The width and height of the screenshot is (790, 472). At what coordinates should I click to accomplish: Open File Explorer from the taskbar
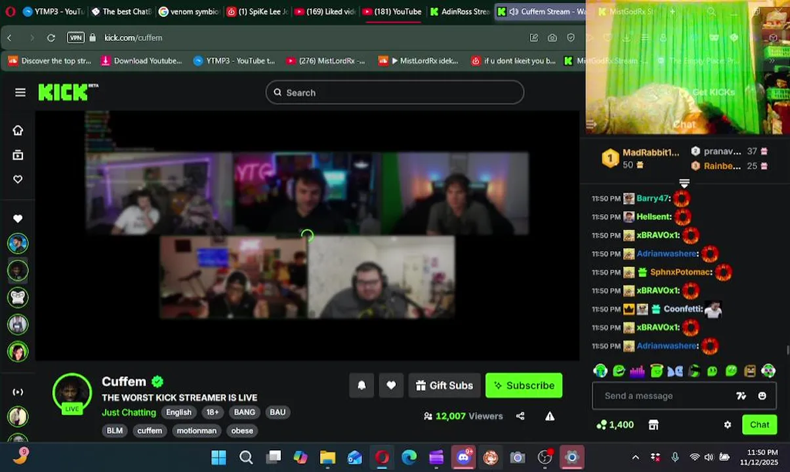(x=327, y=457)
